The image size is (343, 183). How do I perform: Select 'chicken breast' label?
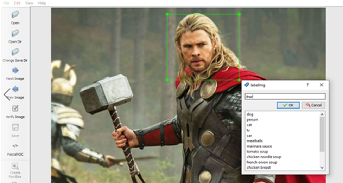[x=259, y=168]
